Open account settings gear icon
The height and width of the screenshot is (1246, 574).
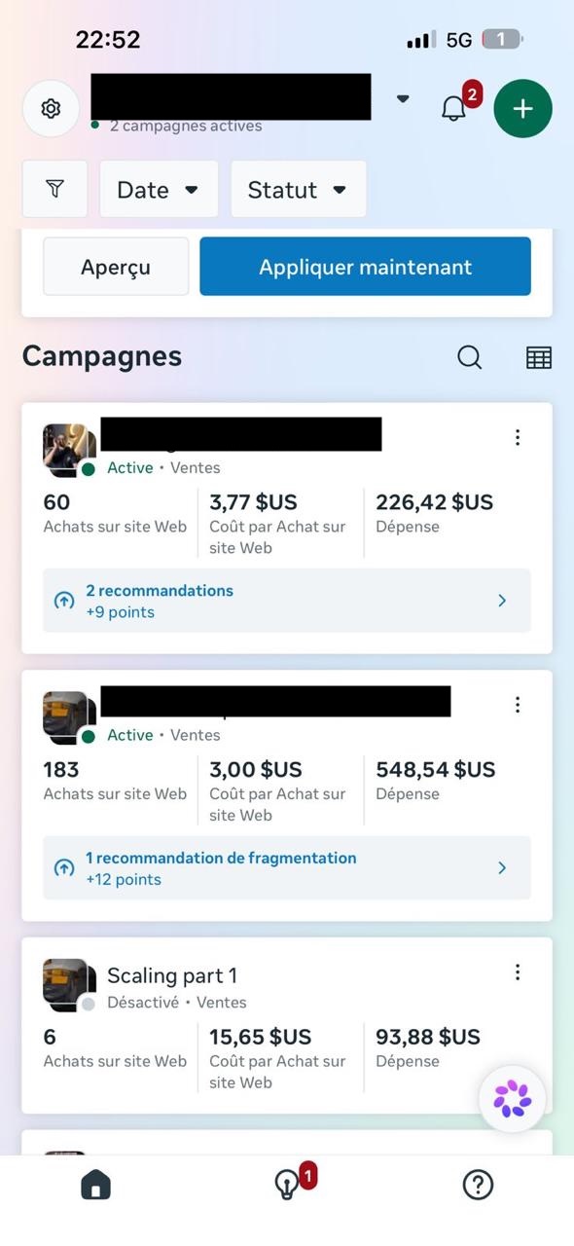pos(51,109)
